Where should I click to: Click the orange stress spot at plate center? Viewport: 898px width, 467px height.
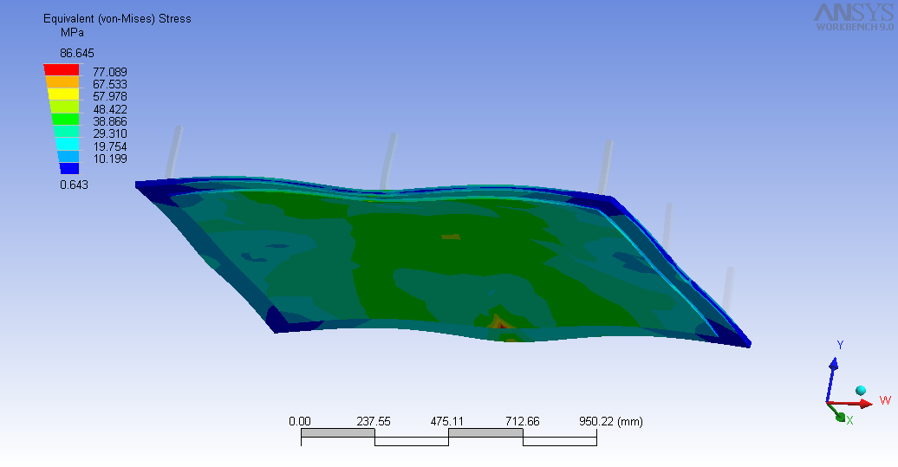tap(451, 237)
